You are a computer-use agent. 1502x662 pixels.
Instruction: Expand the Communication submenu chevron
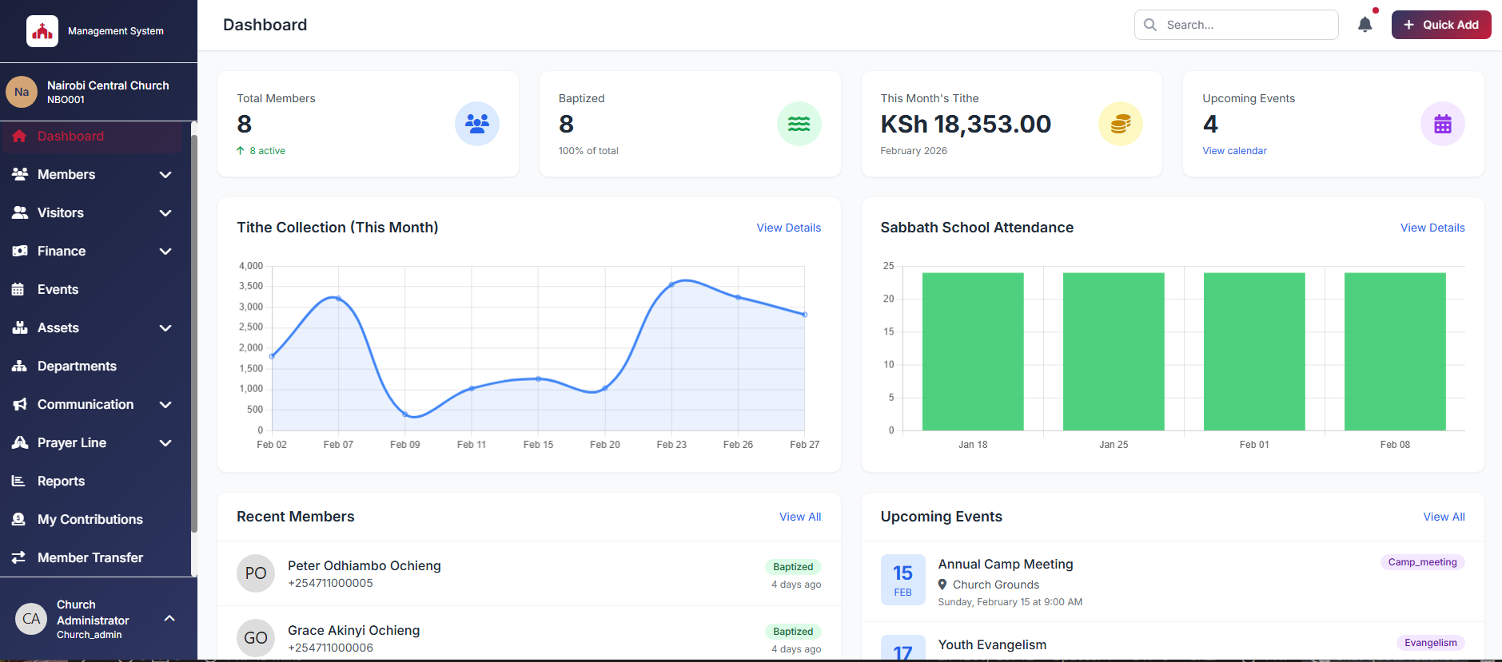coord(165,404)
